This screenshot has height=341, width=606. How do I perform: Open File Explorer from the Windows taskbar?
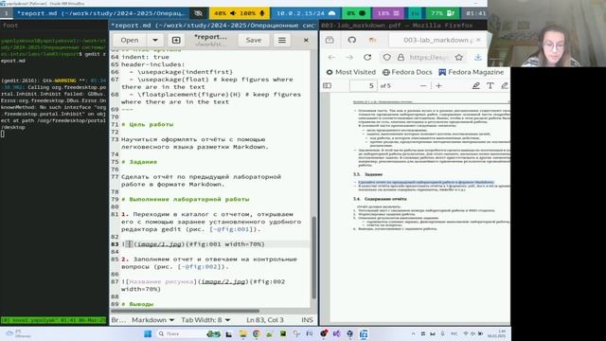pyautogui.click(x=242, y=333)
